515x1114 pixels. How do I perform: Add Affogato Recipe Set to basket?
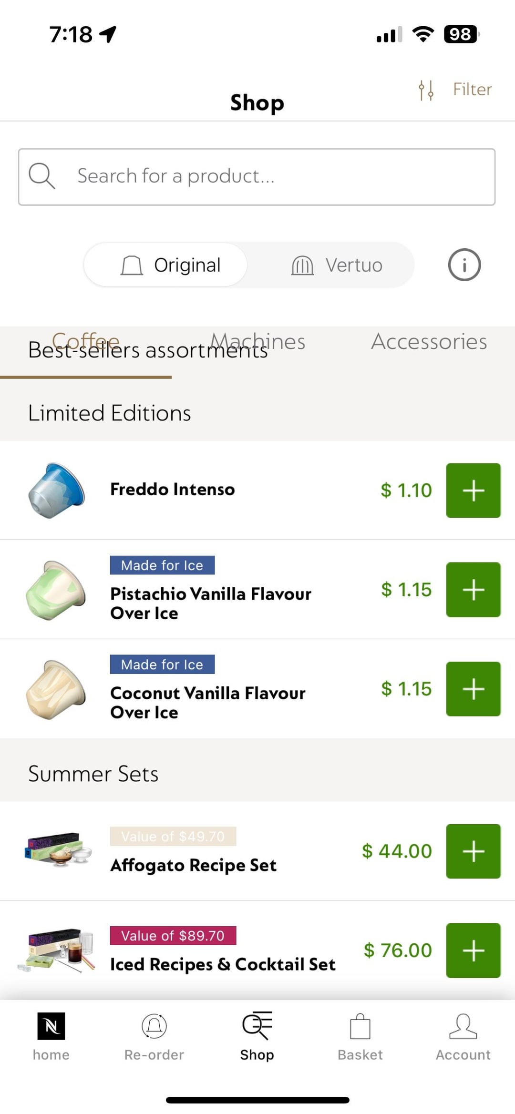[x=473, y=851]
